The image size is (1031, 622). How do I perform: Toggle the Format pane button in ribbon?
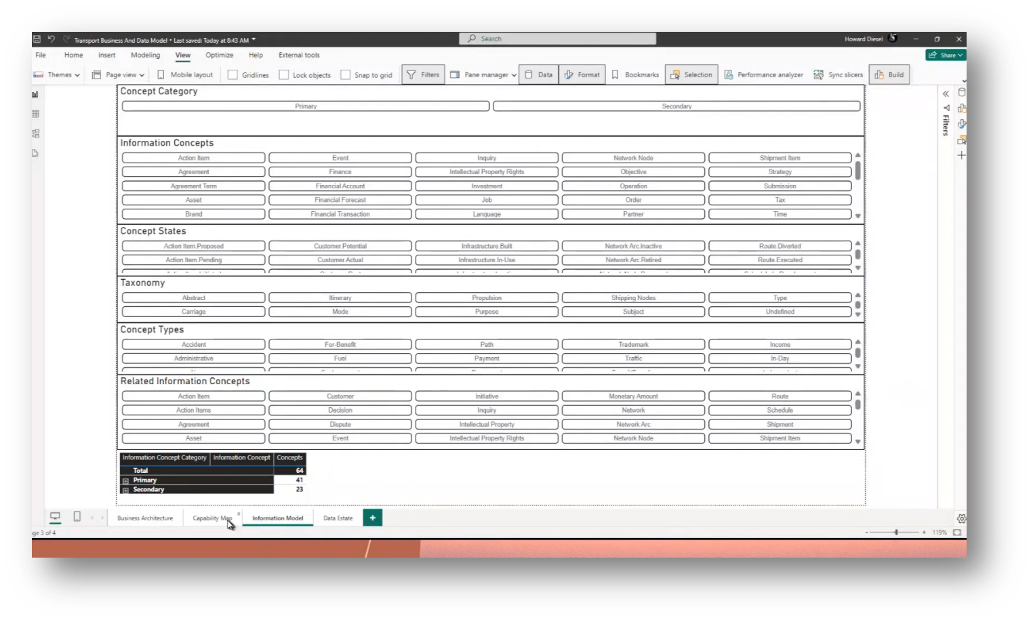[x=582, y=75]
